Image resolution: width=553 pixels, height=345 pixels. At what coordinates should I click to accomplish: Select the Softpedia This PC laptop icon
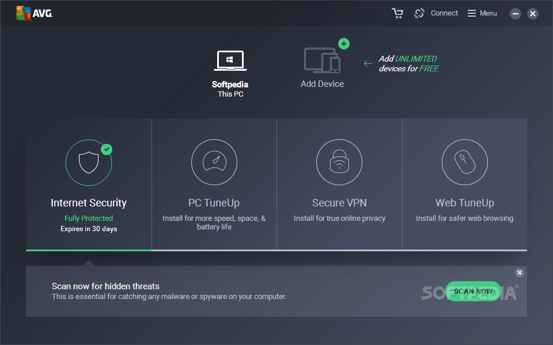pyautogui.click(x=230, y=62)
